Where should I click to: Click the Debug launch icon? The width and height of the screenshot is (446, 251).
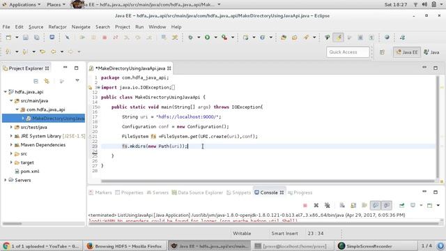pos(190,37)
